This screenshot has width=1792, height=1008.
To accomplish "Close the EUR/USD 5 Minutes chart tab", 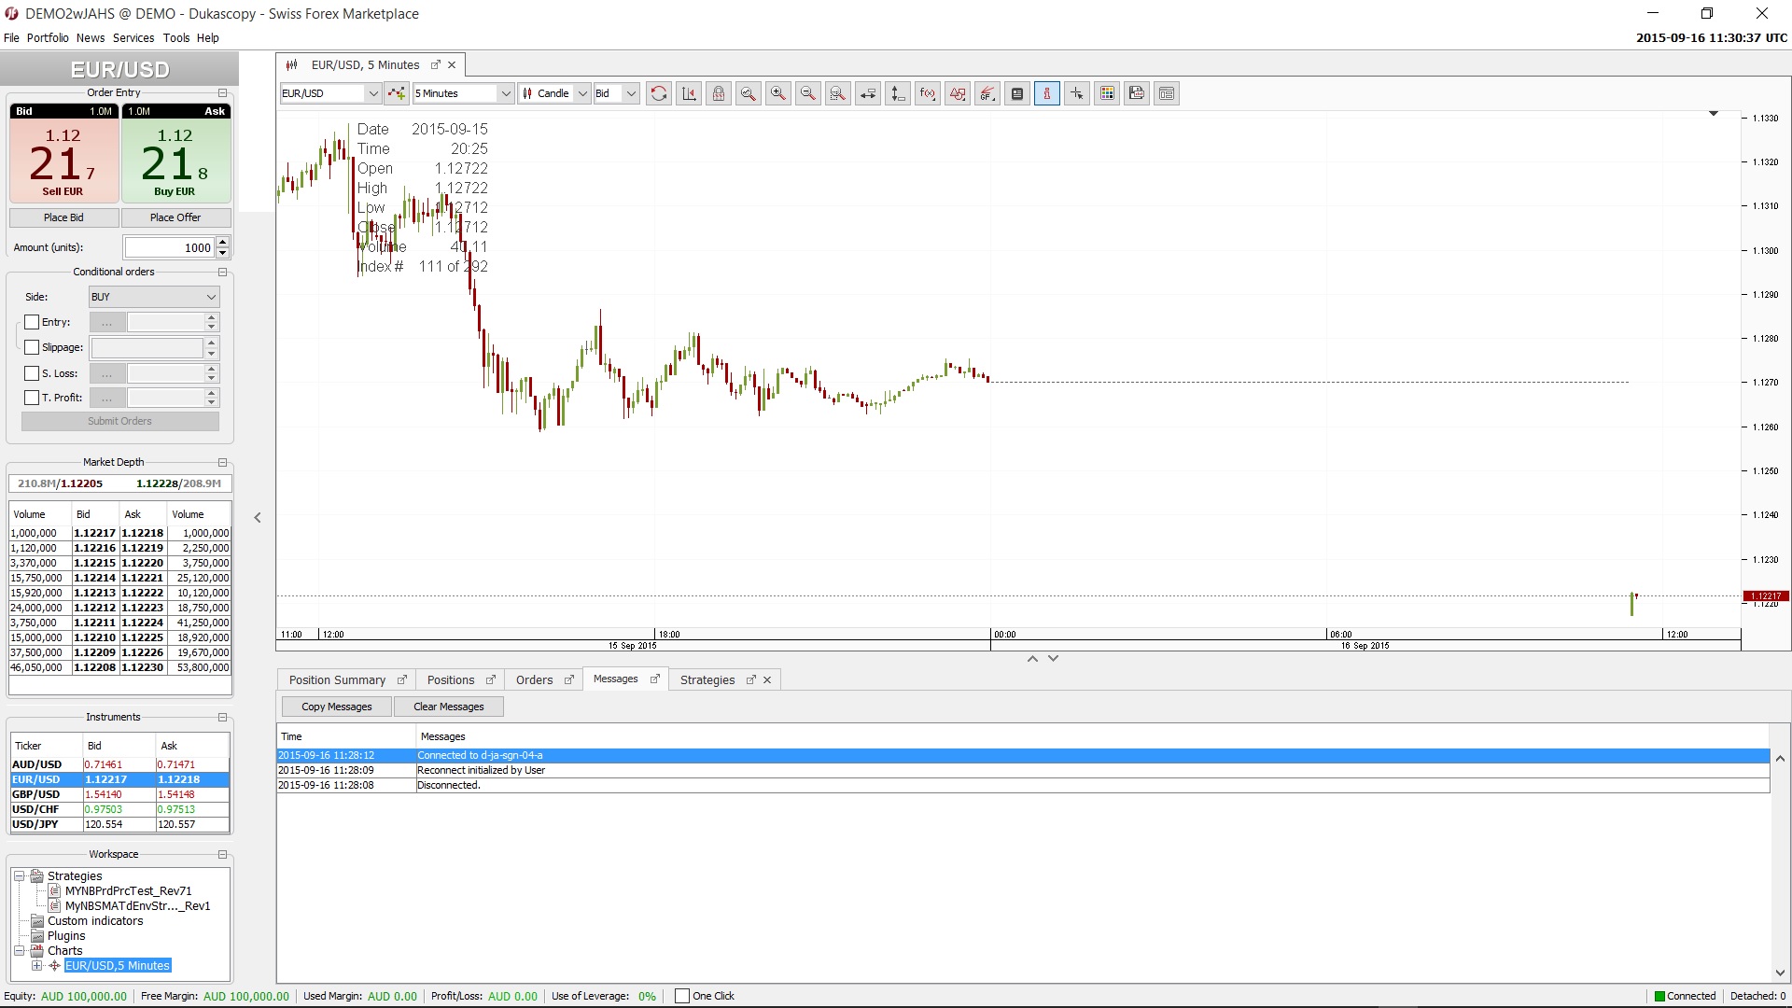I will (452, 64).
